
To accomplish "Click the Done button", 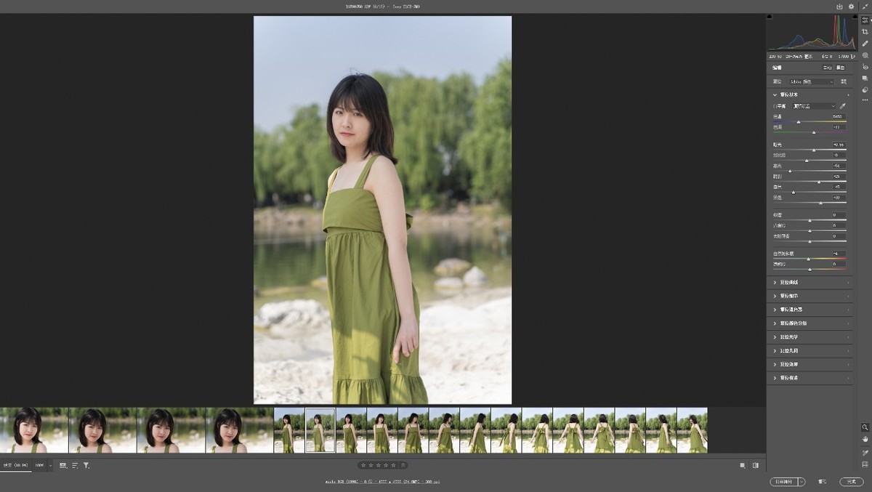I will pos(851,482).
